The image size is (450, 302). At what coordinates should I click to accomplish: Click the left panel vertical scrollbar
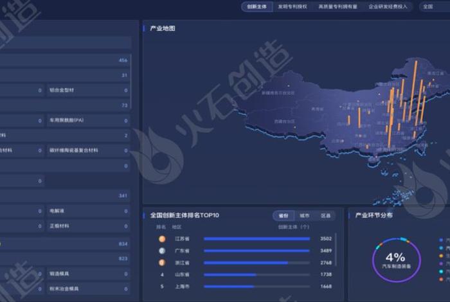[131, 82]
